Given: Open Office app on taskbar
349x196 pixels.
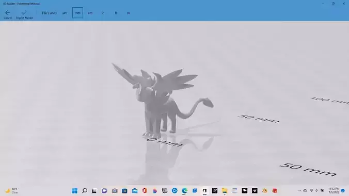Looking at the screenshot, I should coord(145,191).
